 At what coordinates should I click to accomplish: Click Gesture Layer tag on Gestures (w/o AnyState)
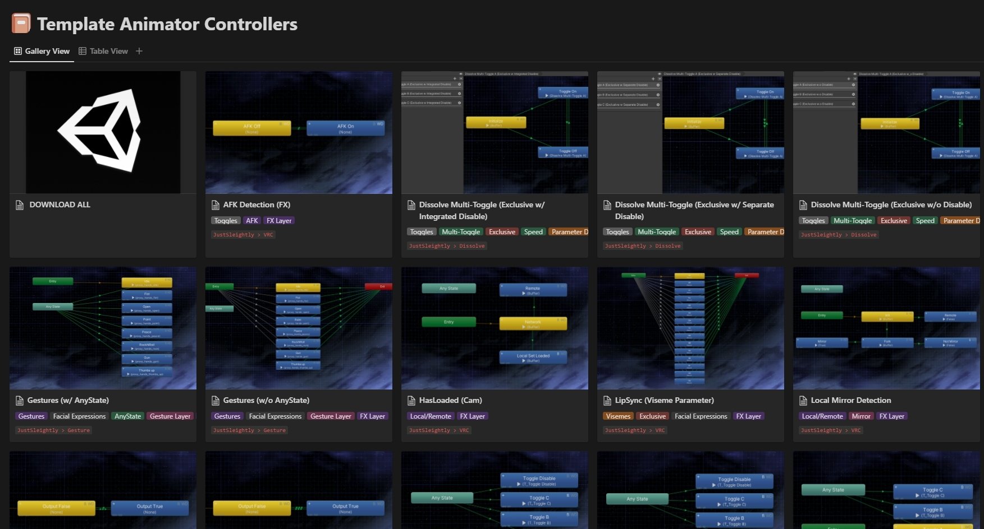[331, 416]
